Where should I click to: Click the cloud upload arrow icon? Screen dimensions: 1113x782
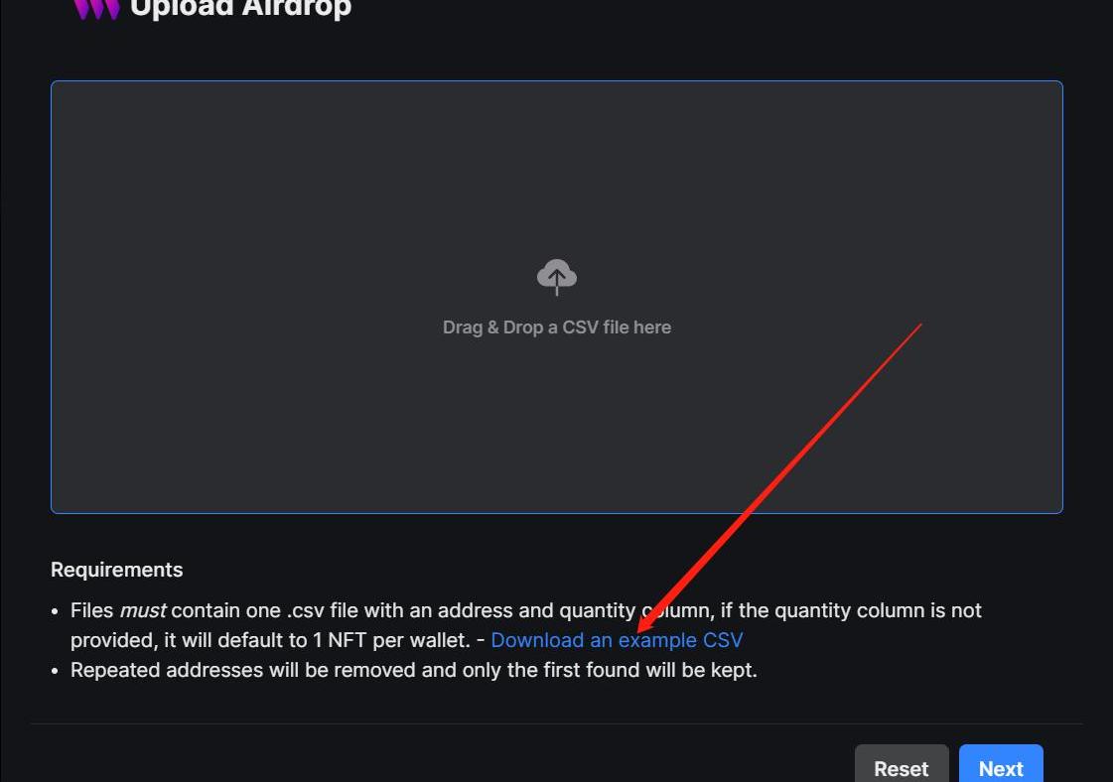point(556,277)
